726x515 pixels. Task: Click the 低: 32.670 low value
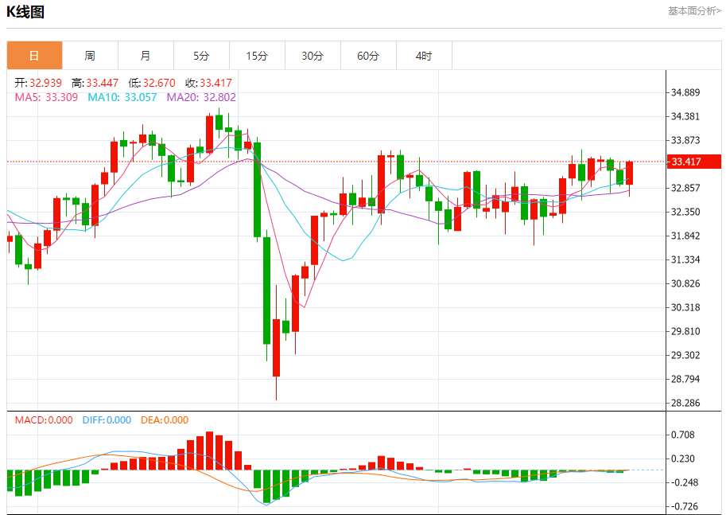151,83
